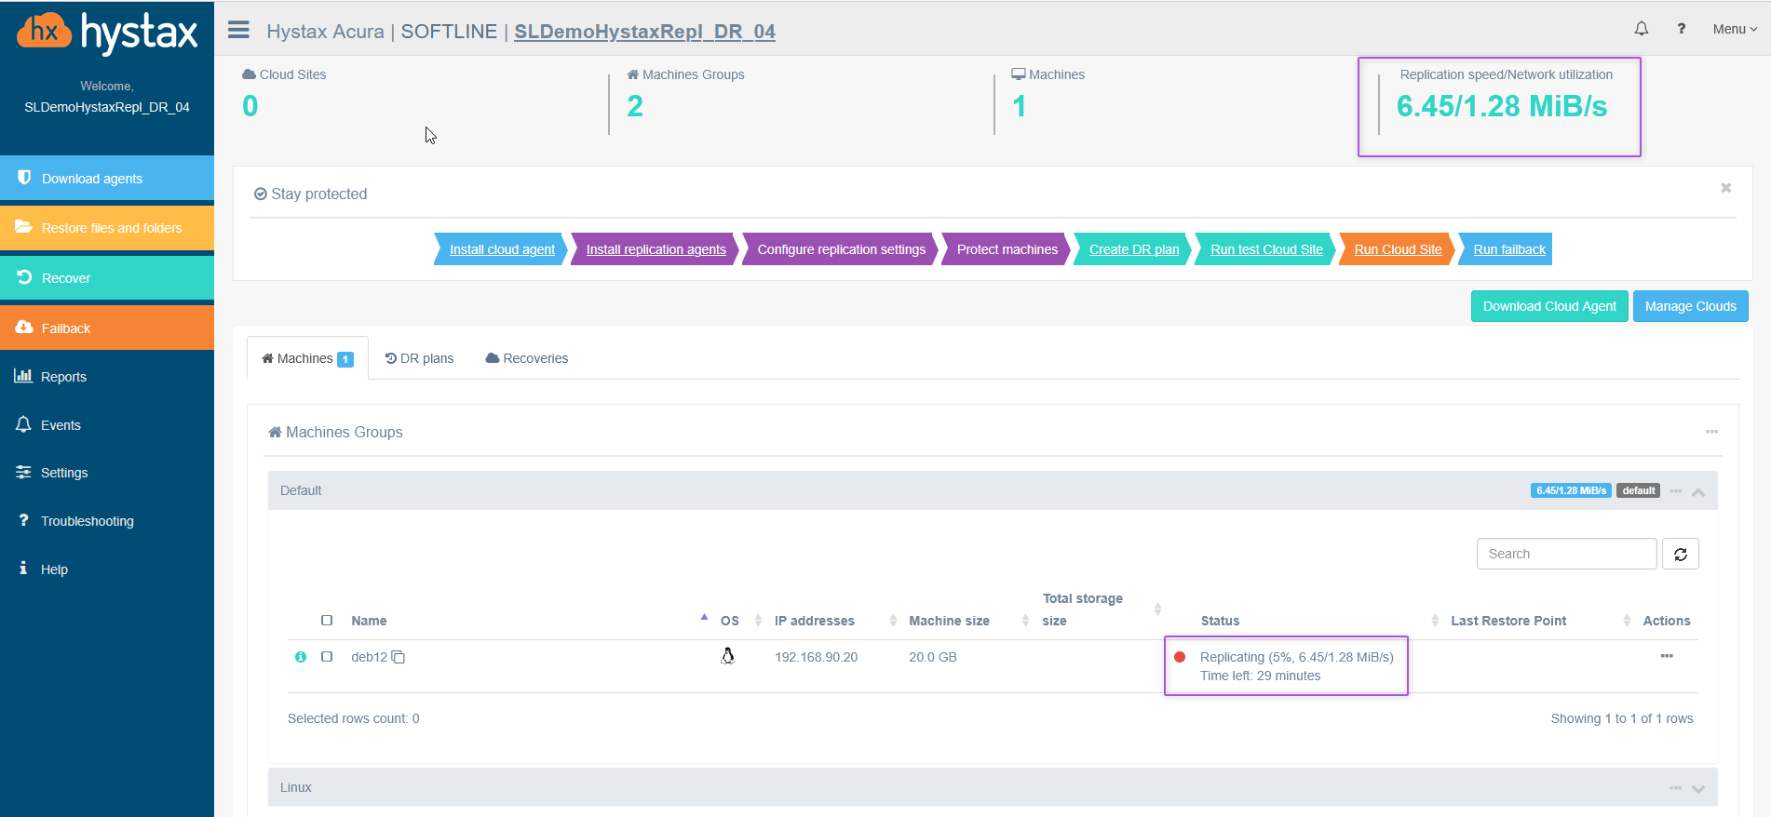Click the Manage Clouds button
The height and width of the screenshot is (817, 1771).
point(1690,306)
